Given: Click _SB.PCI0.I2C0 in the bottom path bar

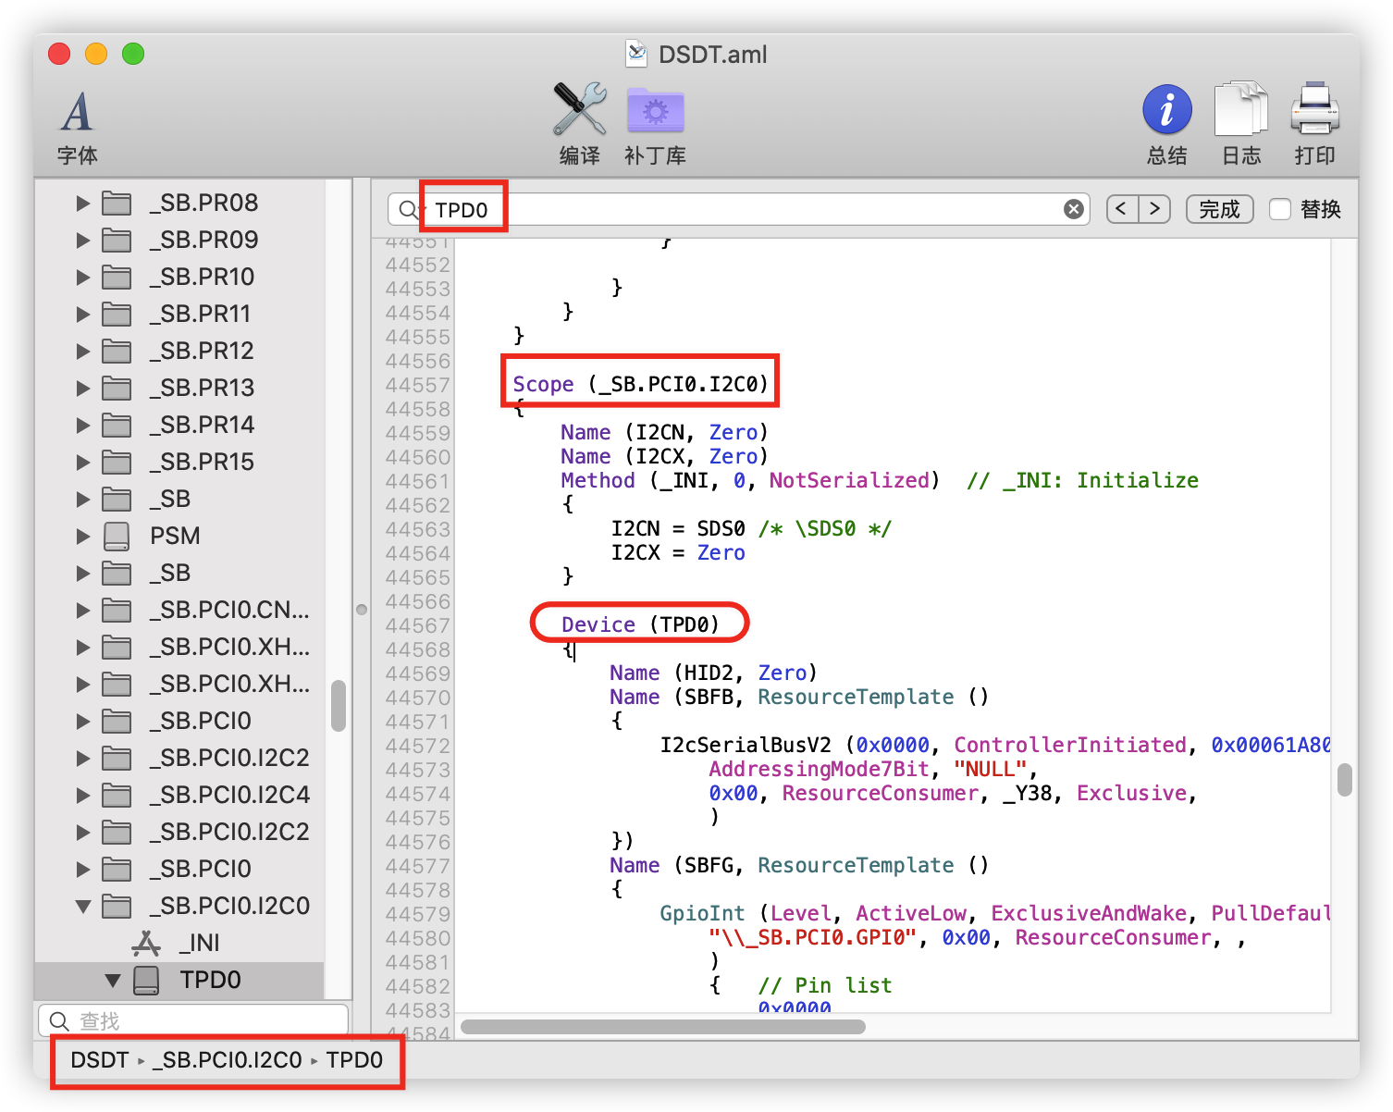Looking at the screenshot, I should pyautogui.click(x=228, y=1060).
